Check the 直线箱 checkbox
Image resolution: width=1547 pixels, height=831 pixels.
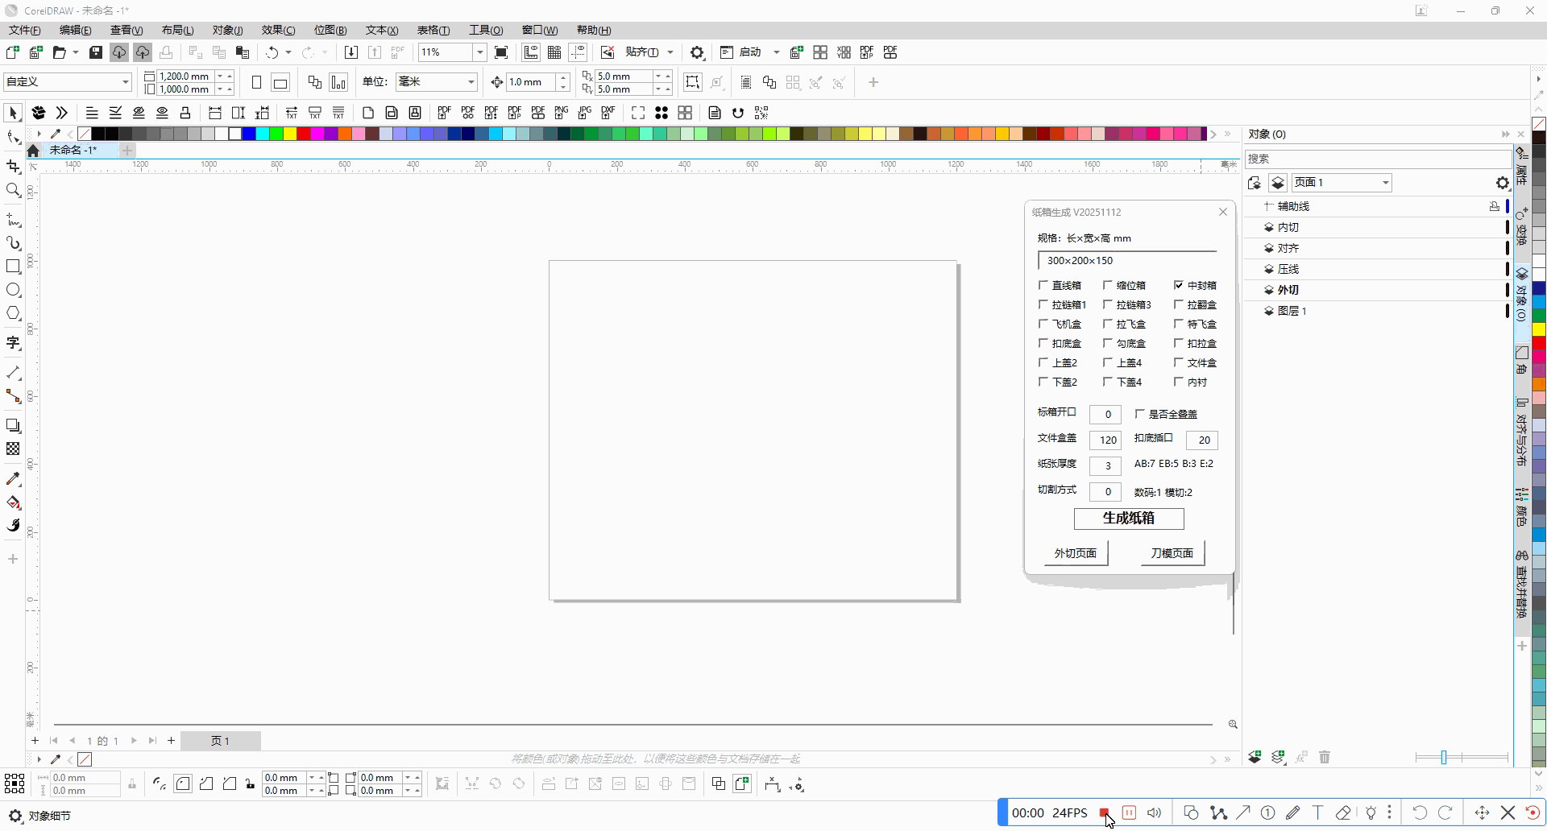pyautogui.click(x=1043, y=285)
